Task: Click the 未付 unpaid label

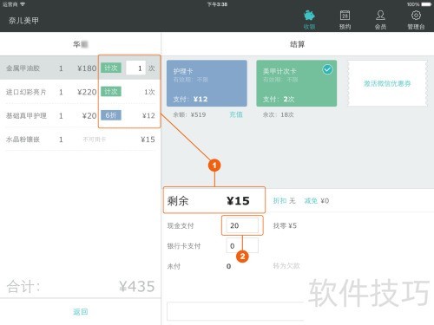Action: (x=174, y=266)
